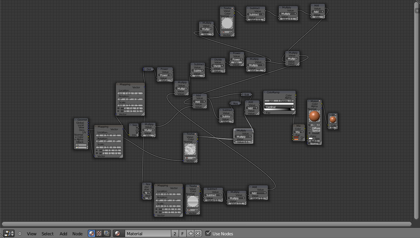Click the Separate RGB node header
This screenshot has height=238, width=420.
134,125
